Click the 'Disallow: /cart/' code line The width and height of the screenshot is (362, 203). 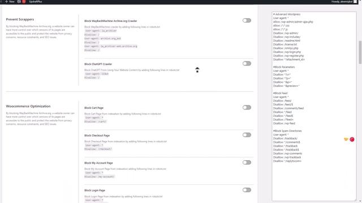96,122
